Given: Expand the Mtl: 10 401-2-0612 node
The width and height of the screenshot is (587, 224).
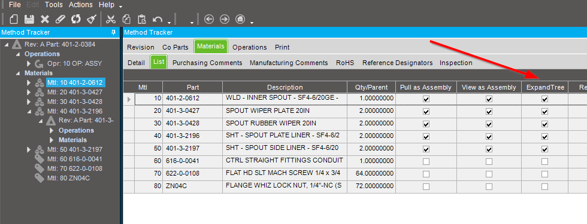Looking at the screenshot, I should pyautogui.click(x=29, y=82).
